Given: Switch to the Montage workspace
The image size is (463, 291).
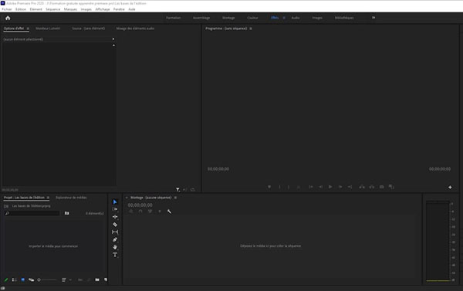Looking at the screenshot, I should tap(228, 18).
